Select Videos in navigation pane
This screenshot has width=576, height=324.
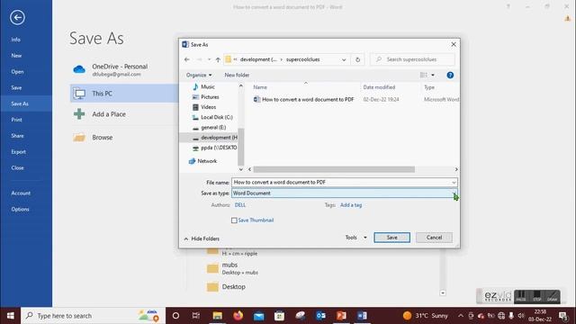208,107
